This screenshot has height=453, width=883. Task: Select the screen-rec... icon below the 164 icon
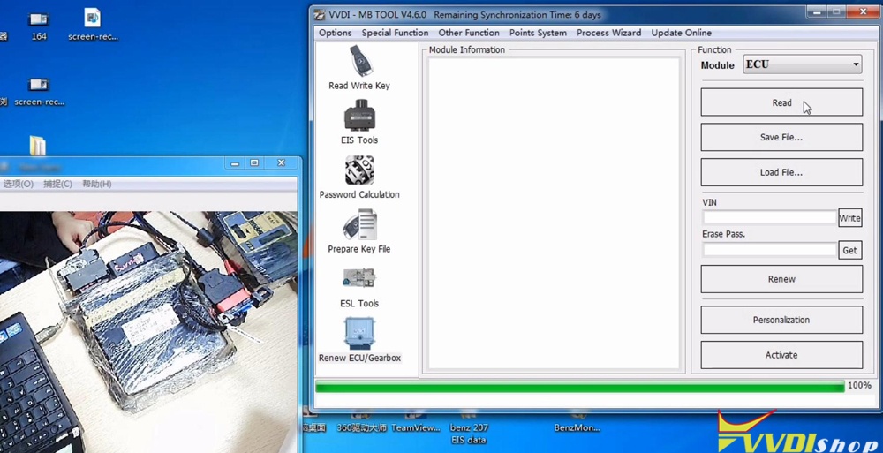tap(39, 92)
